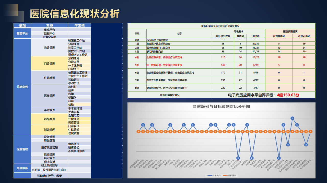Image resolution: width=327 pixels, height=183 pixels.
Task: Select the 当前等级 legend entry
Action: click(214, 175)
